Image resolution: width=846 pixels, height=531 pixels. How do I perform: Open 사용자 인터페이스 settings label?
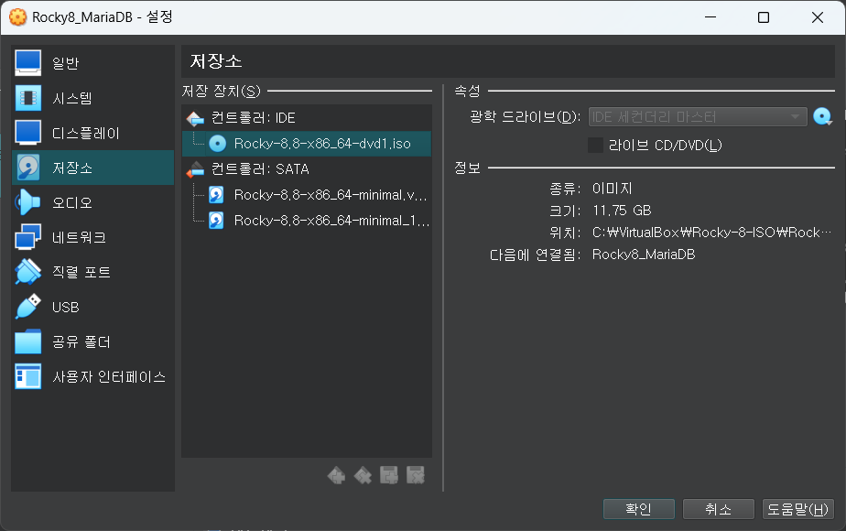point(109,376)
